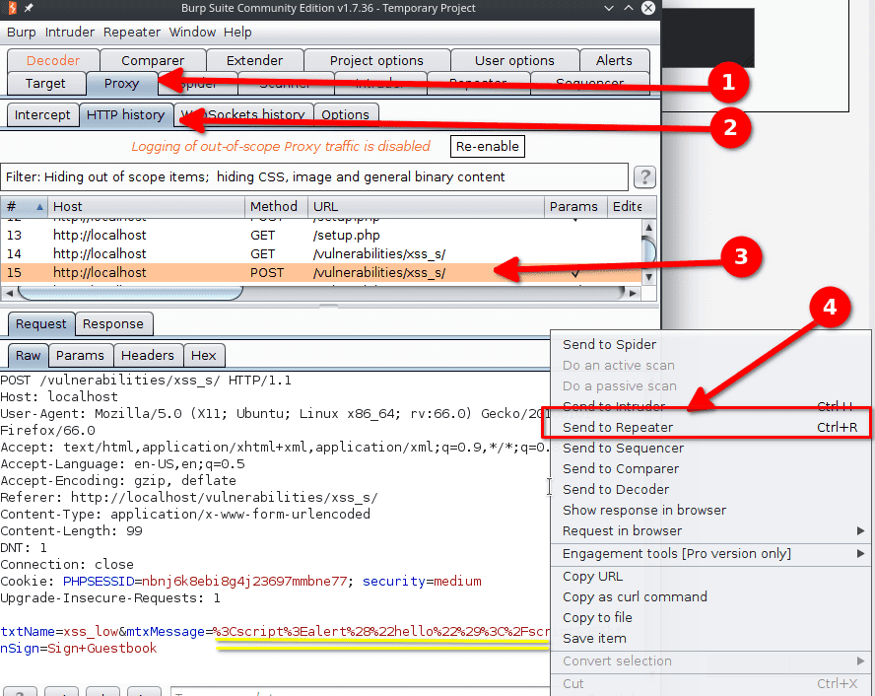Select the Headers view tab
This screenshot has width=875, height=696.
(148, 356)
